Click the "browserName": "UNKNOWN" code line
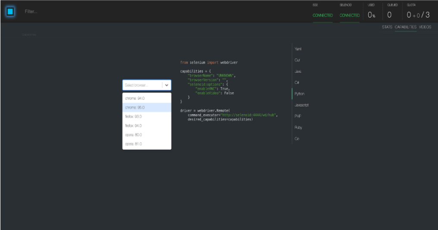This screenshot has width=438, height=230. pos(212,76)
